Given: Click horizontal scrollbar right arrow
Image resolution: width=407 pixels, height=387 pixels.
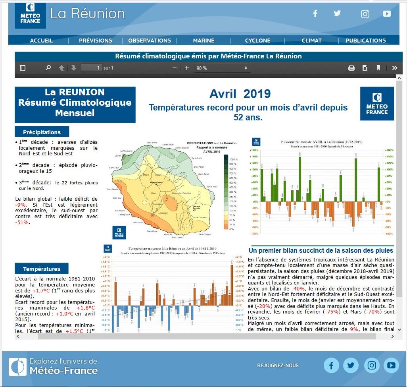Looking at the screenshot, I should [393, 336].
